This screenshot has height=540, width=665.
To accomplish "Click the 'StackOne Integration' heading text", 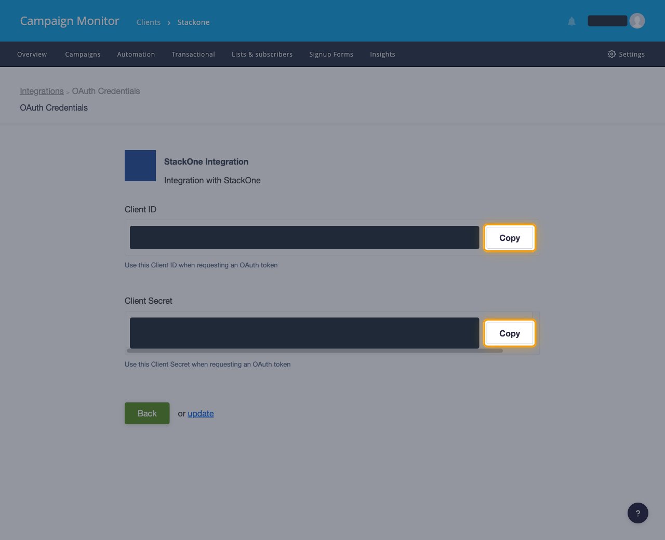I will [206, 161].
